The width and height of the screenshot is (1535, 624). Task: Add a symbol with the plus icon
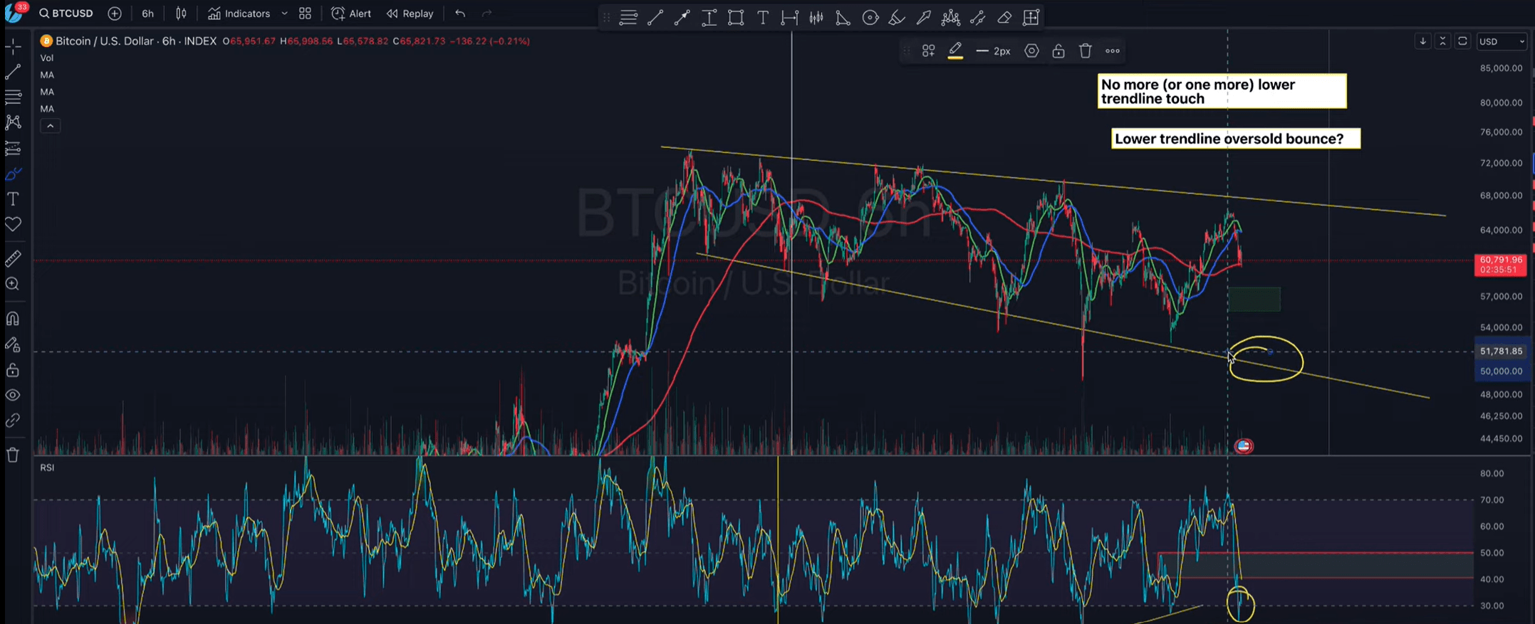pos(115,14)
